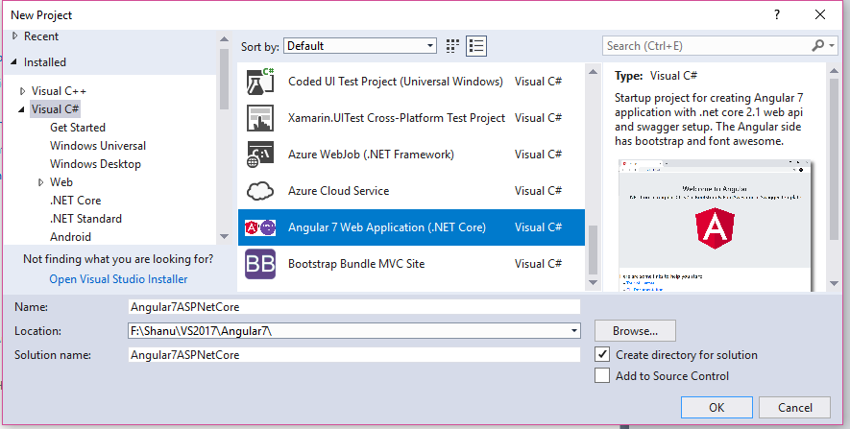Open the Sort by Default dropdown
The width and height of the screenshot is (850, 429).
[x=360, y=46]
